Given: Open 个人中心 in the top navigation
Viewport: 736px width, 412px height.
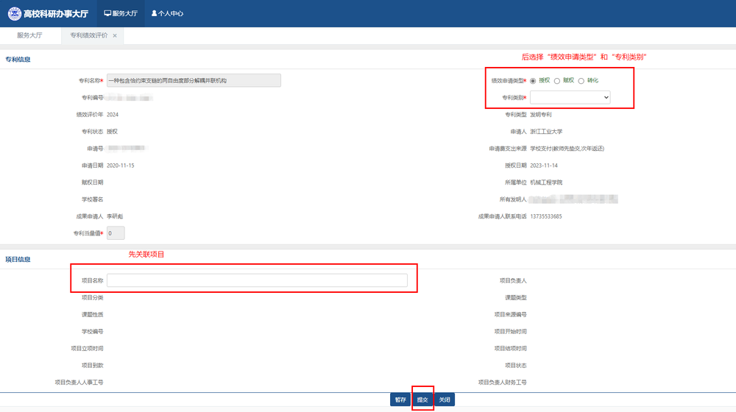Looking at the screenshot, I should (x=168, y=13).
